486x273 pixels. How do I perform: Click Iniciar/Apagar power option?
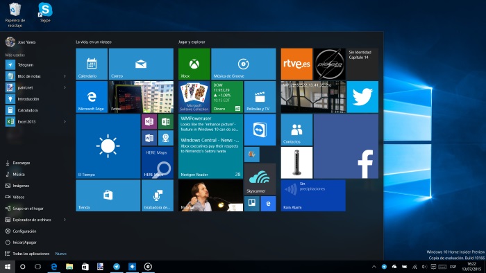[x=35, y=243]
